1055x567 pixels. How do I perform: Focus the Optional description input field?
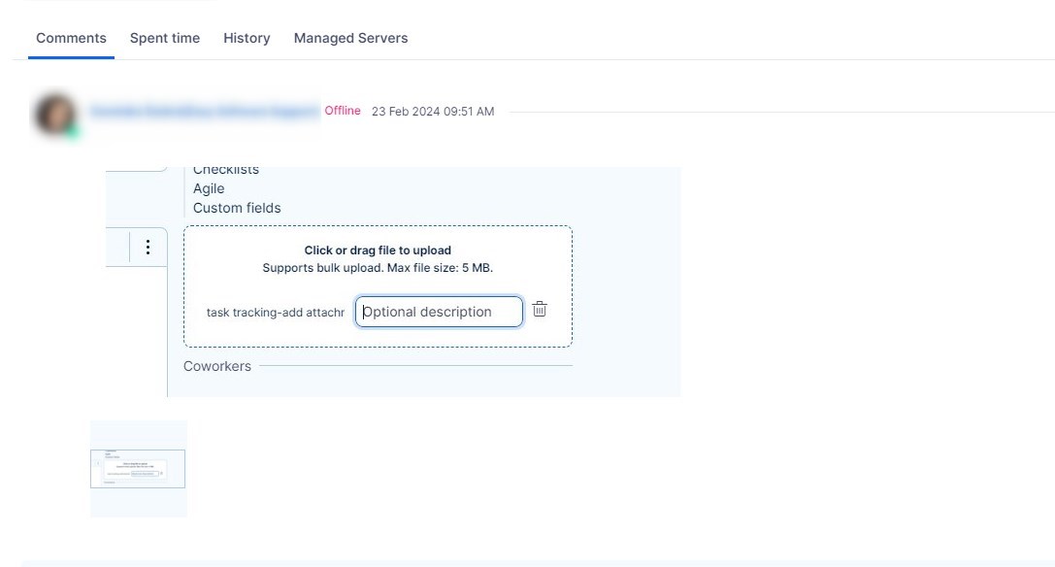439,312
